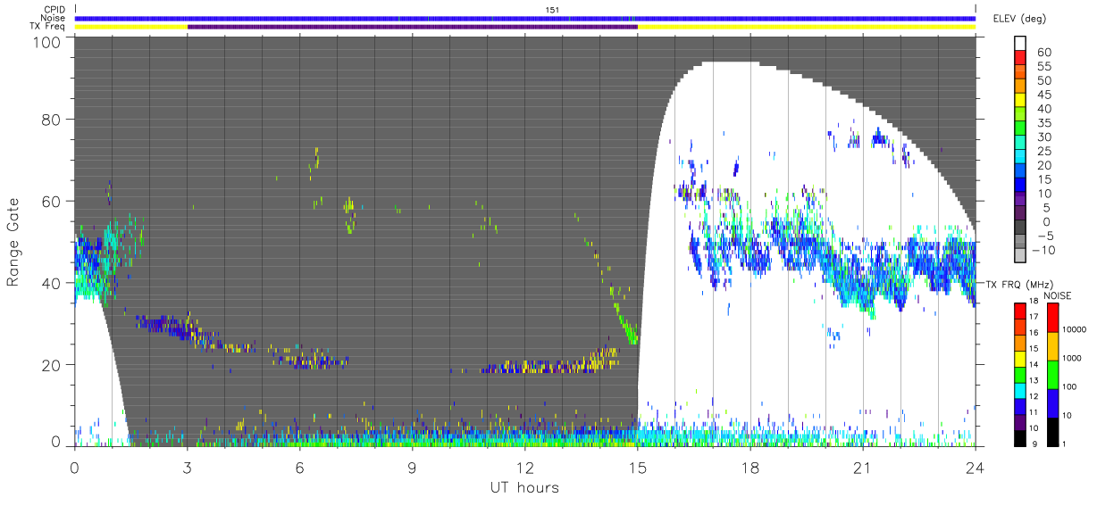Click the CPID label at top left

click(55, 9)
